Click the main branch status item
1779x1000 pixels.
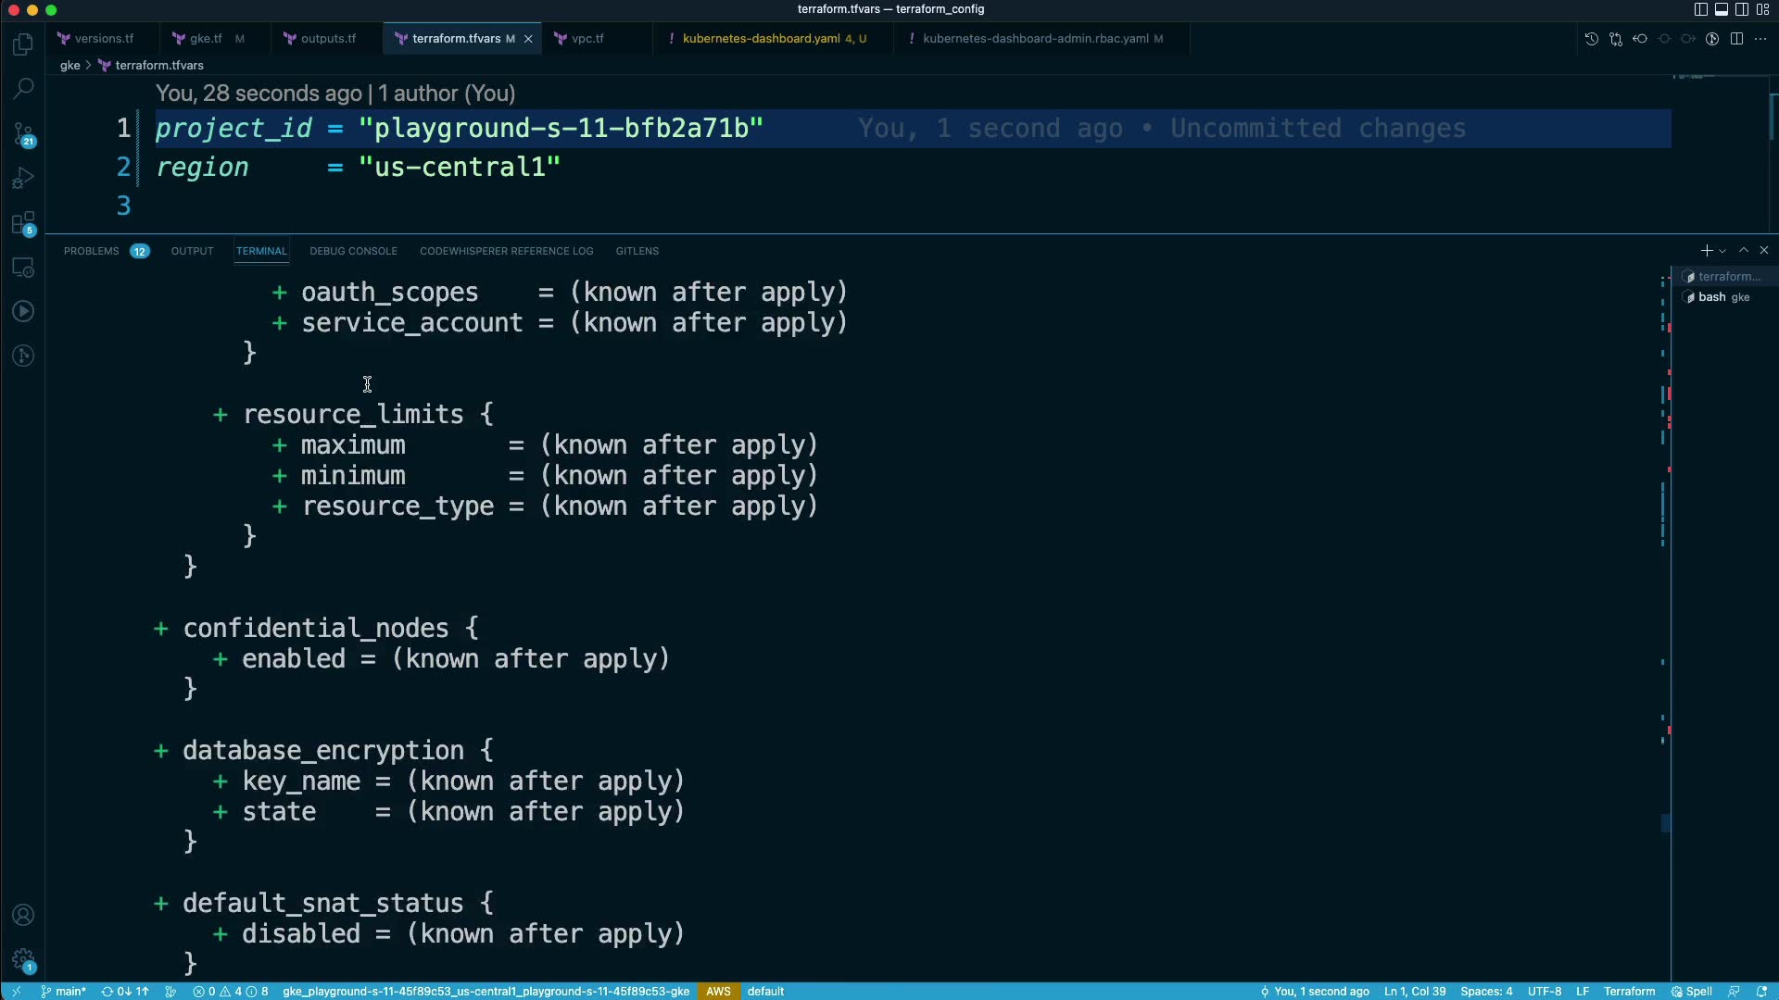63,991
